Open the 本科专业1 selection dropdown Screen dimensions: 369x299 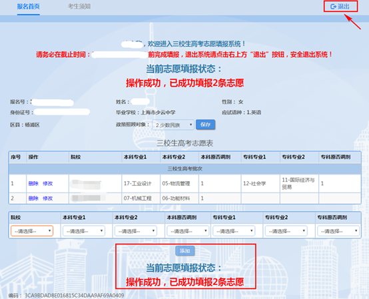click(84, 231)
